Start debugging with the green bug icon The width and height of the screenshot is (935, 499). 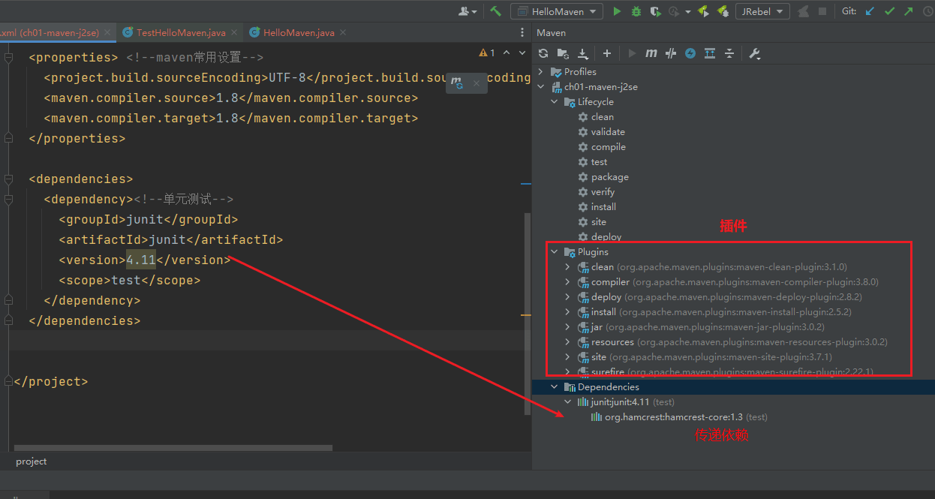(x=636, y=11)
